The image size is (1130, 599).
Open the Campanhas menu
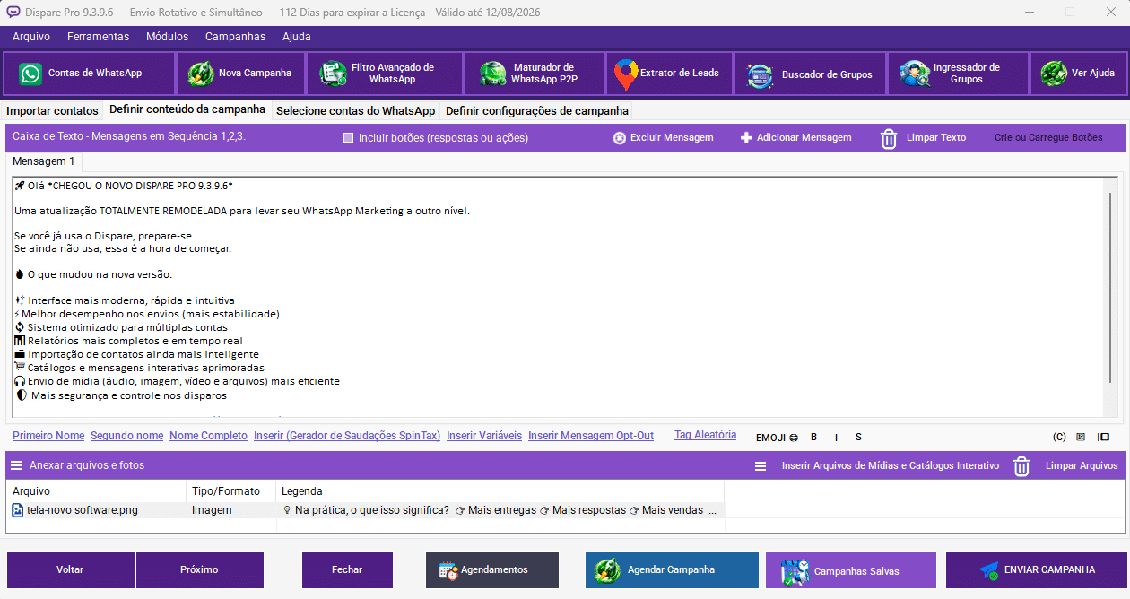pyautogui.click(x=235, y=37)
